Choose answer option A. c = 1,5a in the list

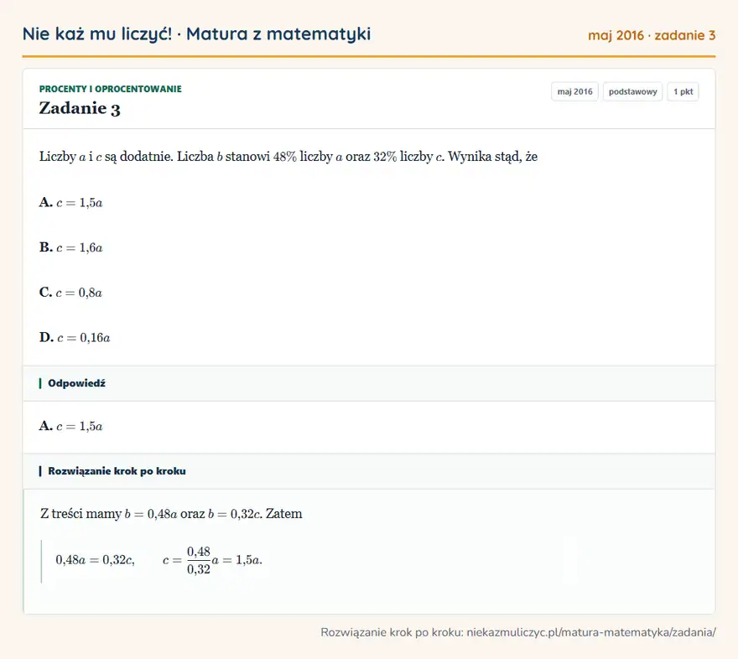pos(70,202)
